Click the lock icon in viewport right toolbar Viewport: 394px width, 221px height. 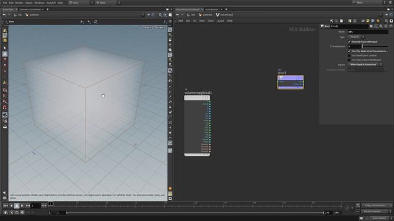(x=170, y=40)
